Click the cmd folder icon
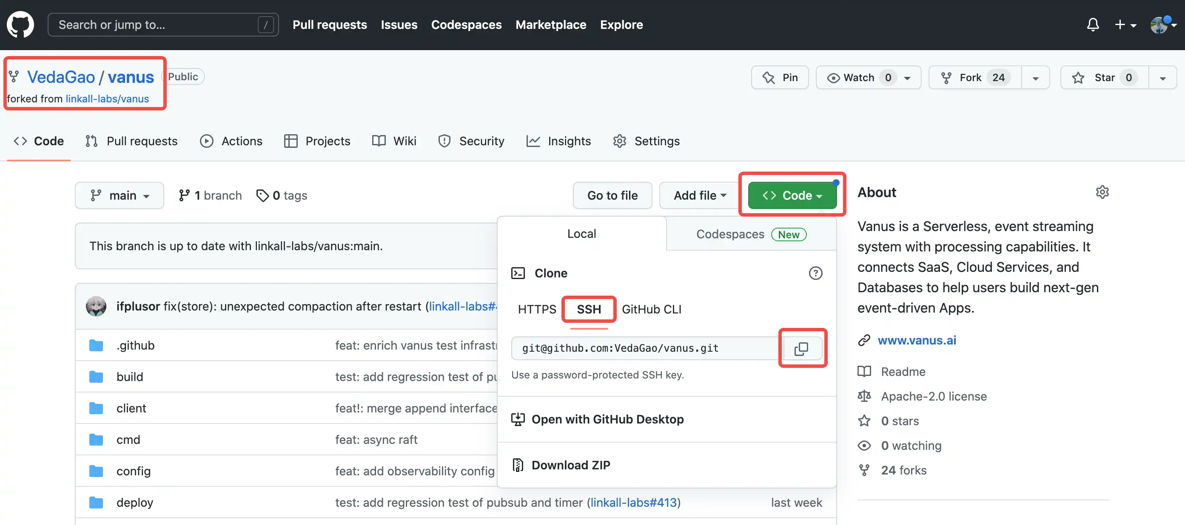 [96, 440]
